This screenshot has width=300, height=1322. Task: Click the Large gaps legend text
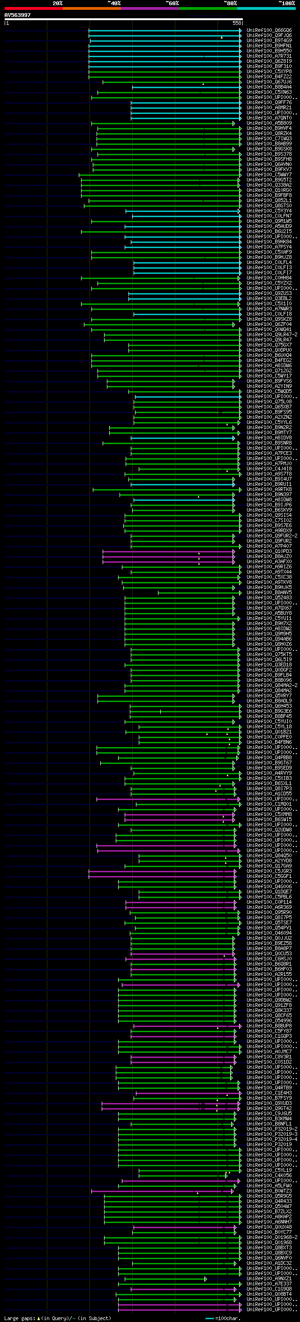pos(58,1318)
